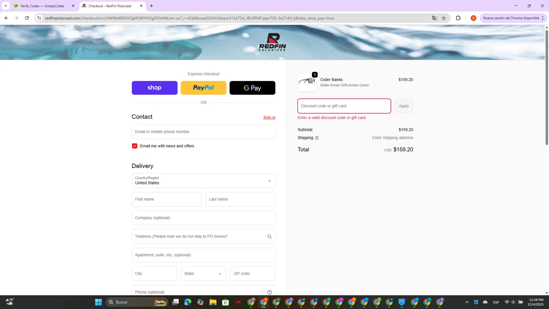Screen dimensions: 549x309
Task: Show hidden system tray icons
Action: [467, 302]
